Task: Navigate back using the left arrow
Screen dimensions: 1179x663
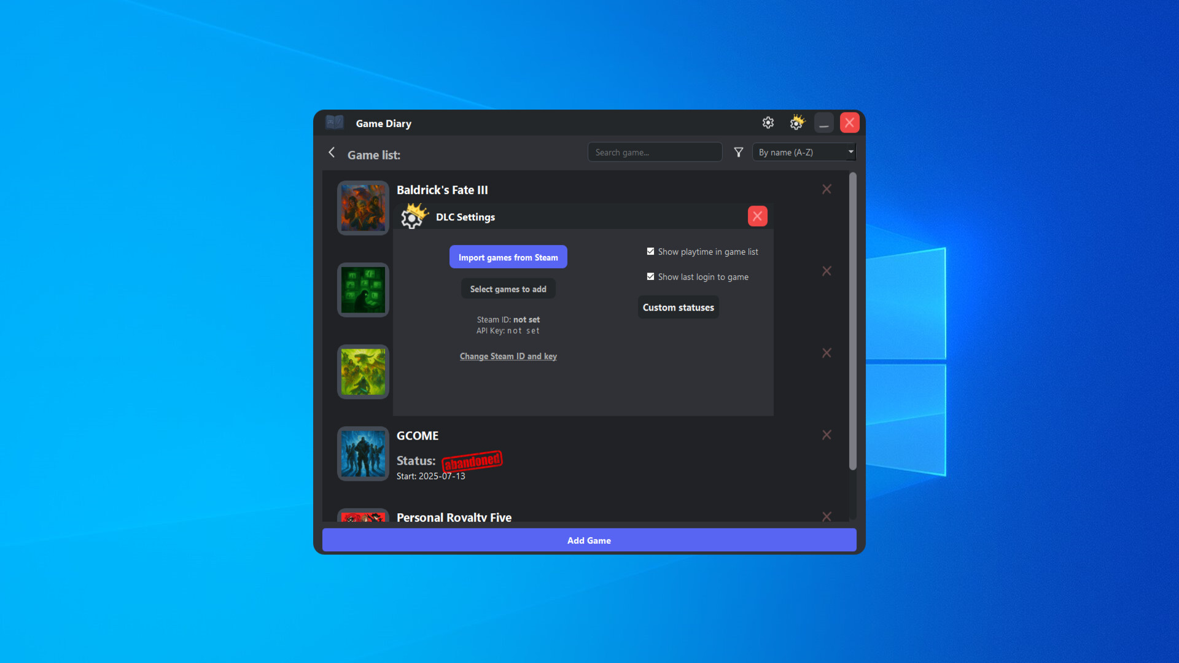Action: pos(332,152)
